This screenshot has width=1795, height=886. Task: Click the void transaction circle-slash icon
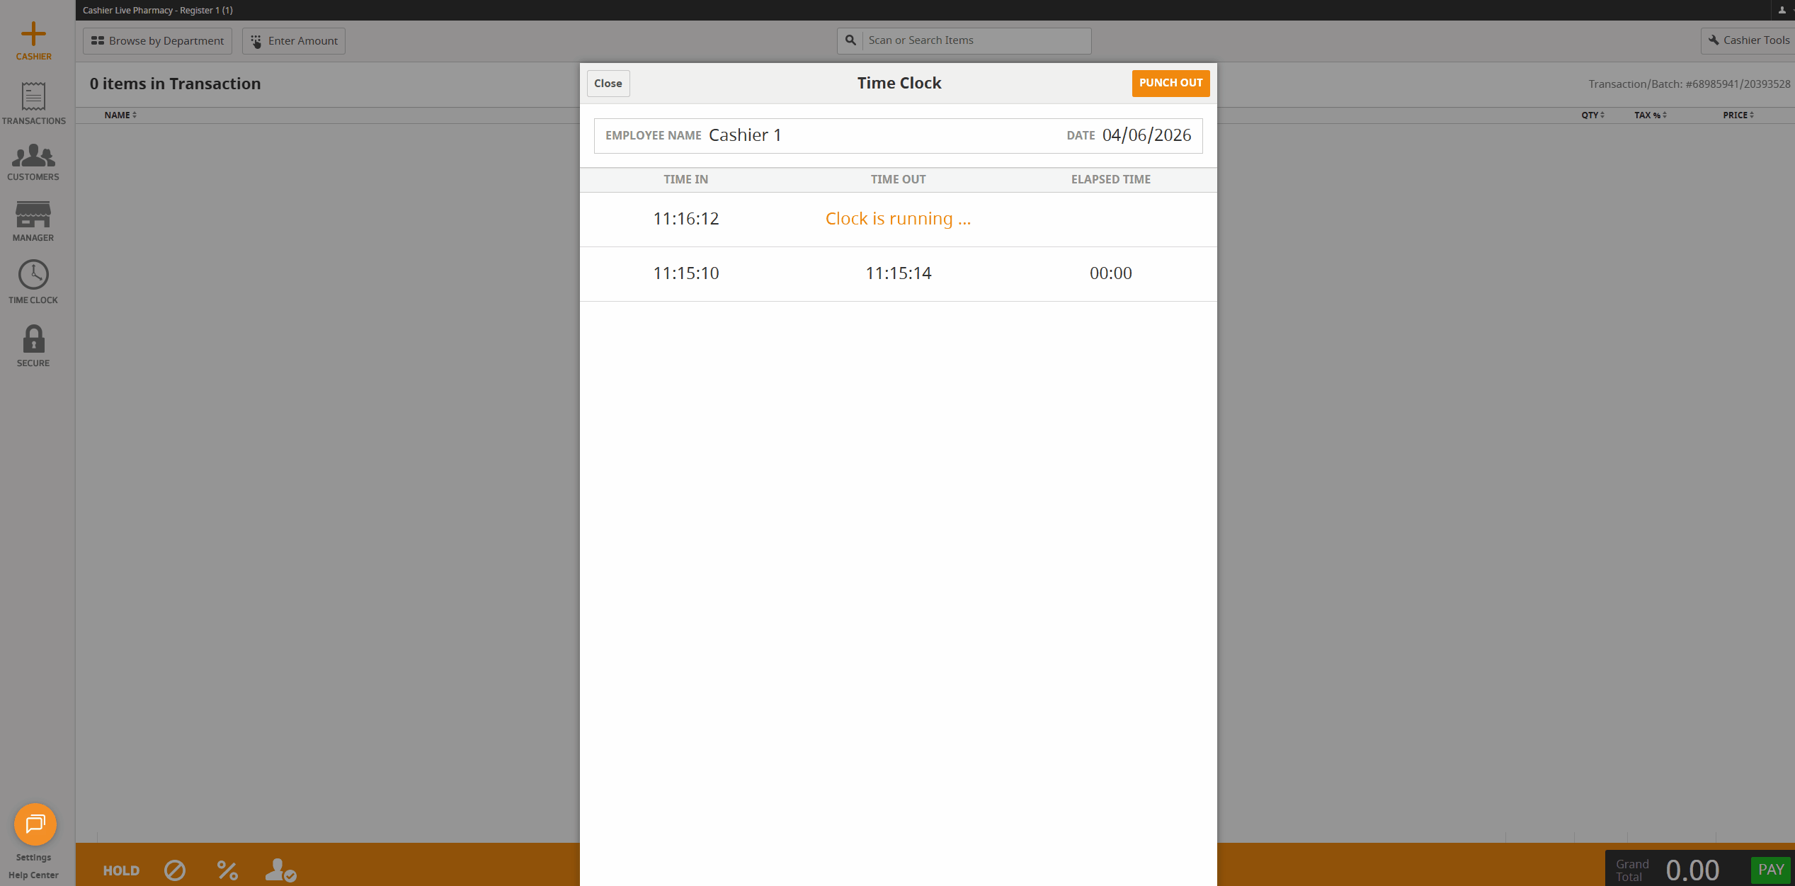(x=175, y=870)
